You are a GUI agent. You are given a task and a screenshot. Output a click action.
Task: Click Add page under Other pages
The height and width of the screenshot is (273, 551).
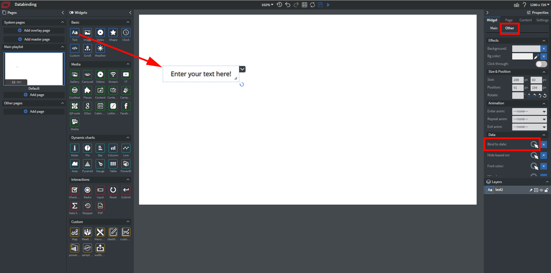coord(34,111)
